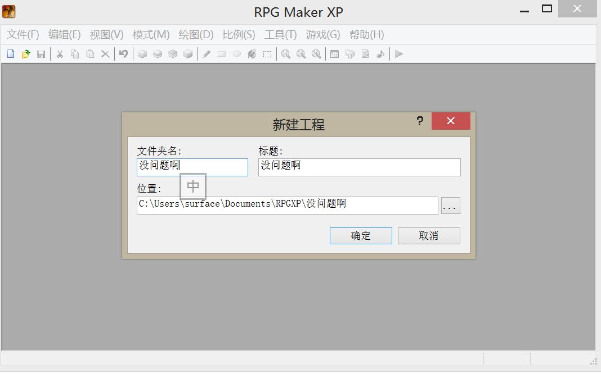The width and height of the screenshot is (601, 374).
Task: Click the New Project toolbar icon
Action: click(x=11, y=54)
